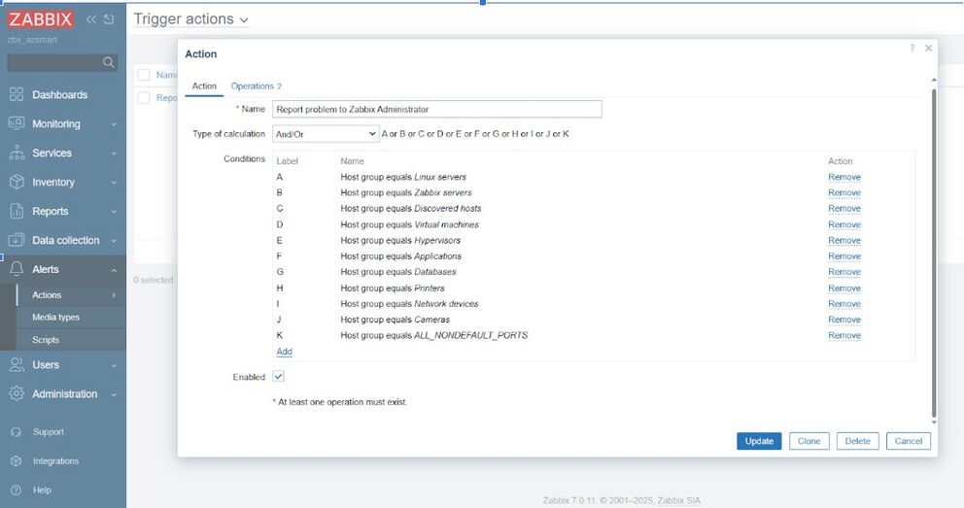
Task: Collapse the sidebar using double-arrow icon
Action: 91,19
